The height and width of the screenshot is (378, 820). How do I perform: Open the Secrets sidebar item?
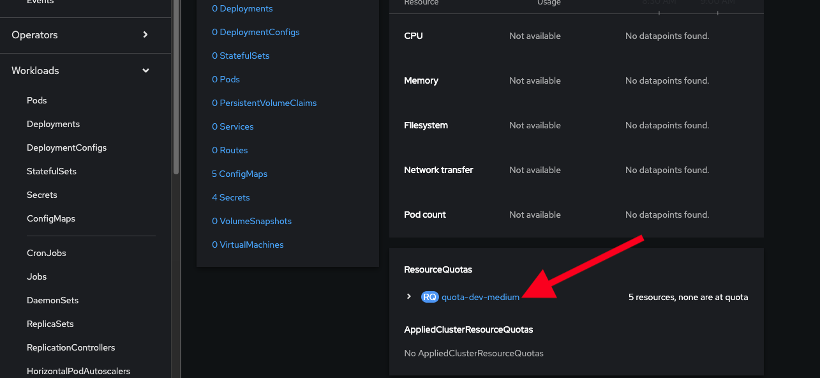click(x=42, y=195)
